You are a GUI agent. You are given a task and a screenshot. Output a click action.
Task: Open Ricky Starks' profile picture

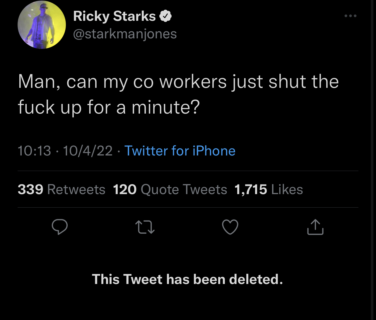coord(42,25)
